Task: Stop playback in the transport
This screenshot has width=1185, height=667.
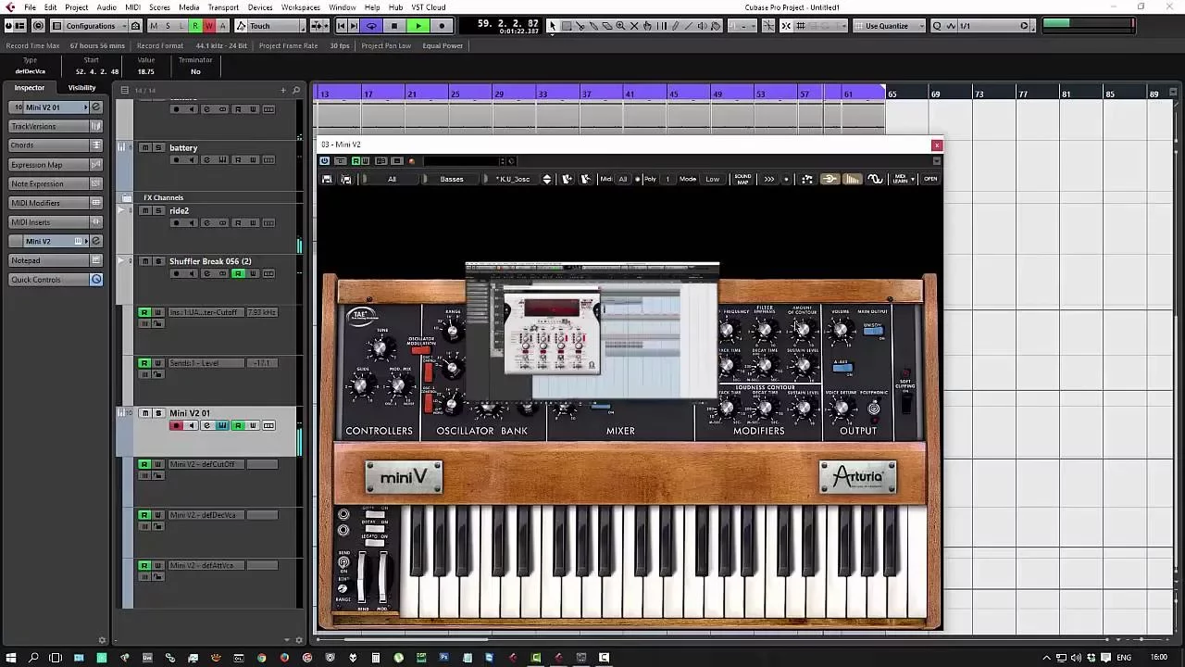Action: [x=394, y=26]
